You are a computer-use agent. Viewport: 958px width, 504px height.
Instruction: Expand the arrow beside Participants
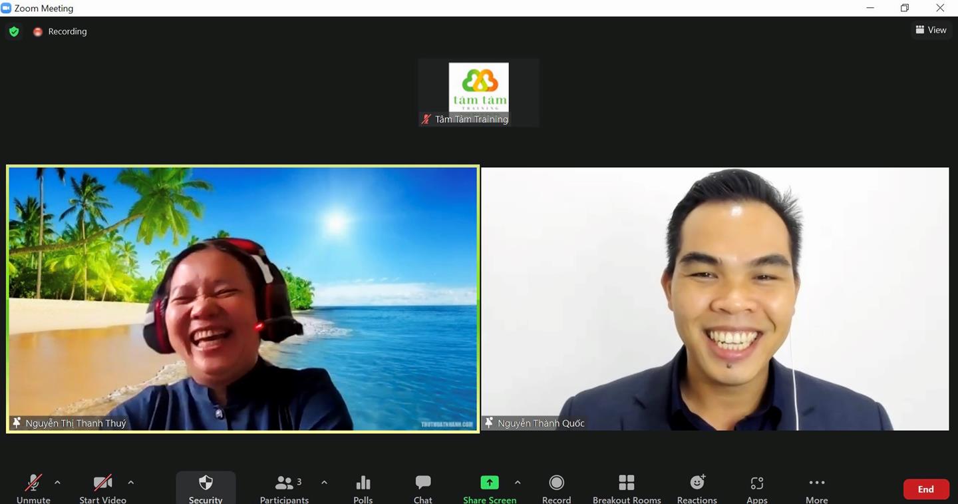pyautogui.click(x=324, y=482)
